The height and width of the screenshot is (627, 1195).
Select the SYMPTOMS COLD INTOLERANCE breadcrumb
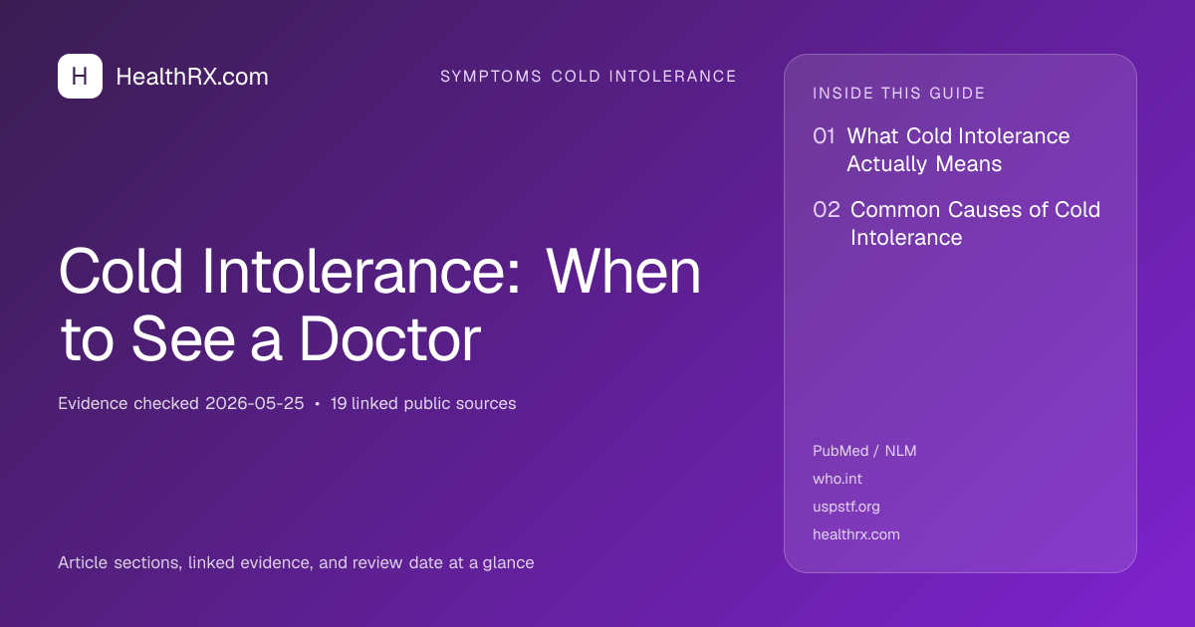click(x=589, y=77)
